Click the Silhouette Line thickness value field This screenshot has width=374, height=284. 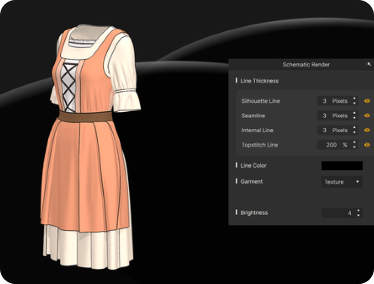pos(324,101)
